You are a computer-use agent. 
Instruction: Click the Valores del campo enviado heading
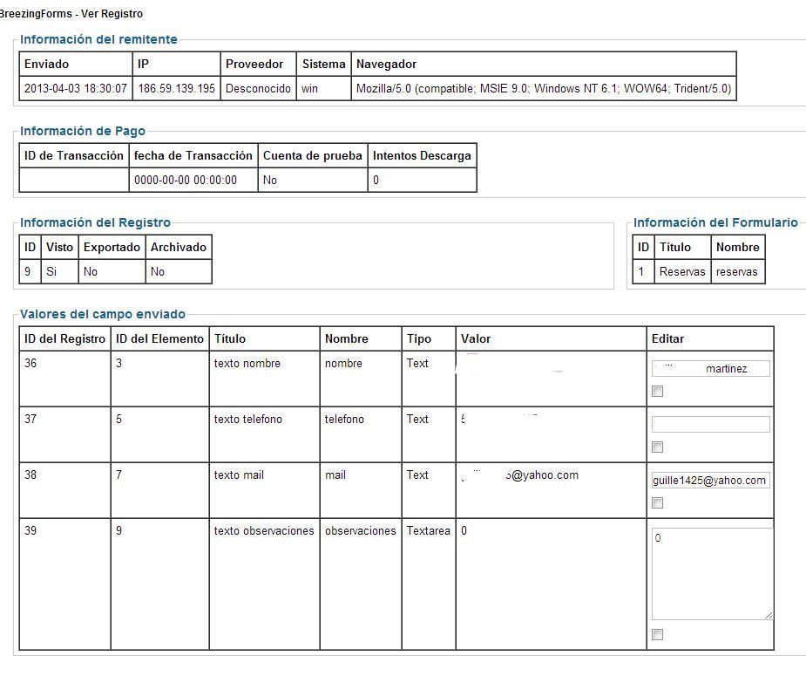[x=102, y=314]
